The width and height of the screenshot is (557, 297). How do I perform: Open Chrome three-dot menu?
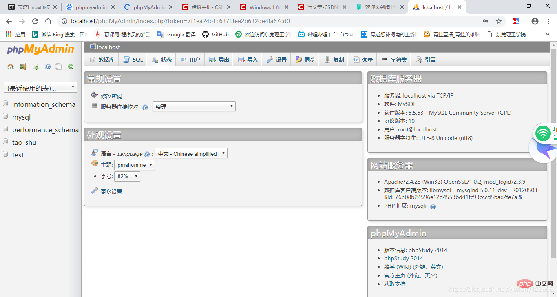point(548,21)
